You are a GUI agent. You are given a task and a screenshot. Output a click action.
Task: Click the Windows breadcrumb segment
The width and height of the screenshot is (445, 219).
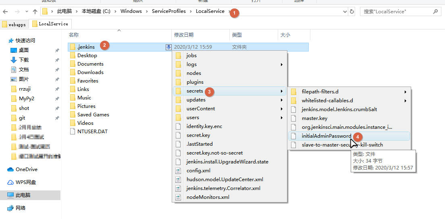(131, 11)
